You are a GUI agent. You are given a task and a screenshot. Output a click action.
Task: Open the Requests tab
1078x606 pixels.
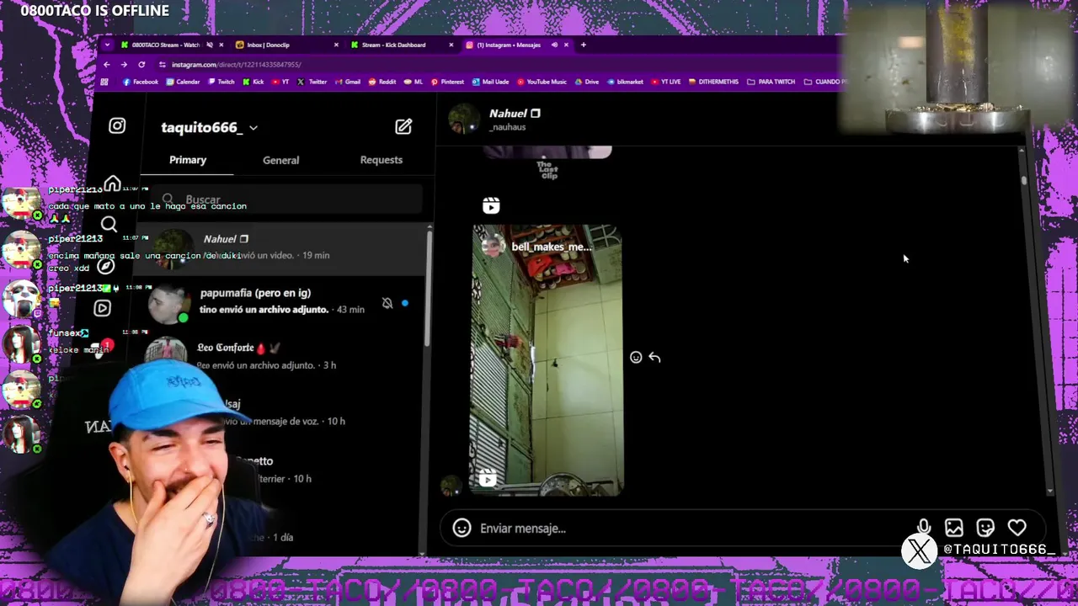coord(381,160)
